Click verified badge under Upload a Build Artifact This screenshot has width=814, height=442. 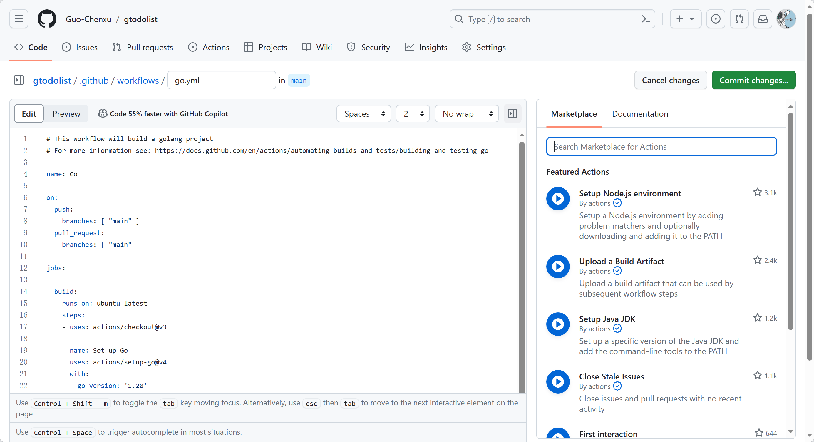click(x=617, y=271)
